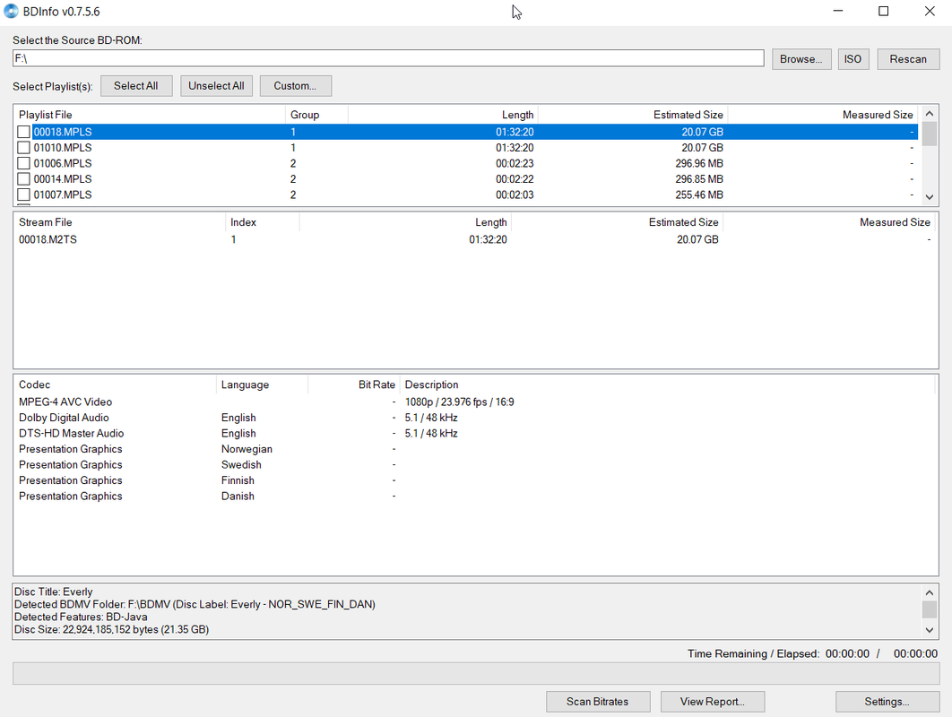Maximize the BDInfo window

(883, 11)
